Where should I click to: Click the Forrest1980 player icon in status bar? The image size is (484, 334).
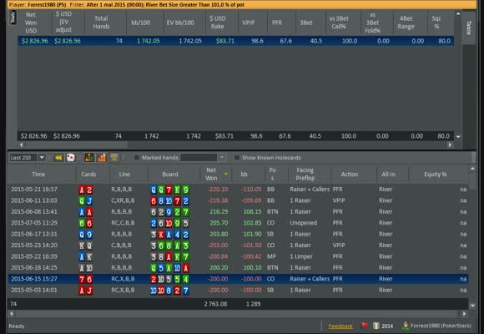406,326
